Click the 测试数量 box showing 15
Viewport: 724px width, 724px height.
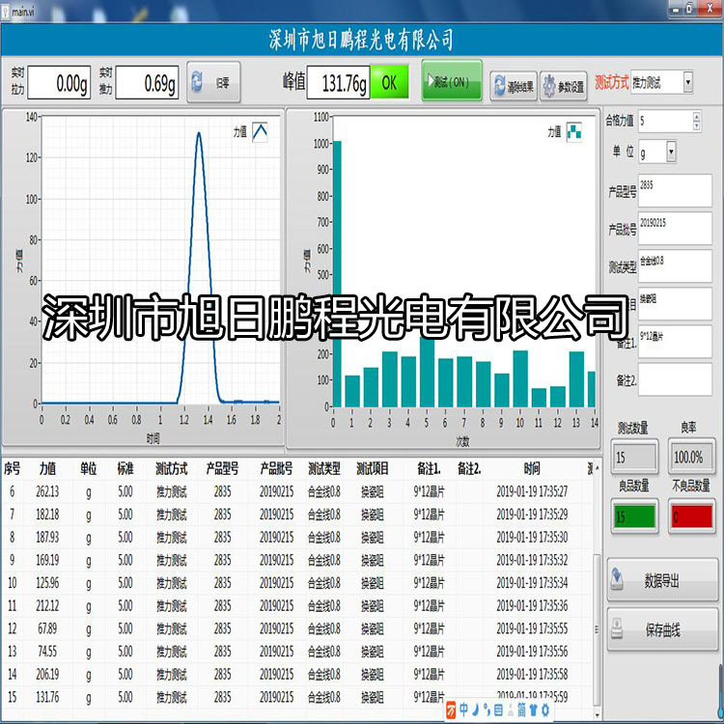[634, 457]
